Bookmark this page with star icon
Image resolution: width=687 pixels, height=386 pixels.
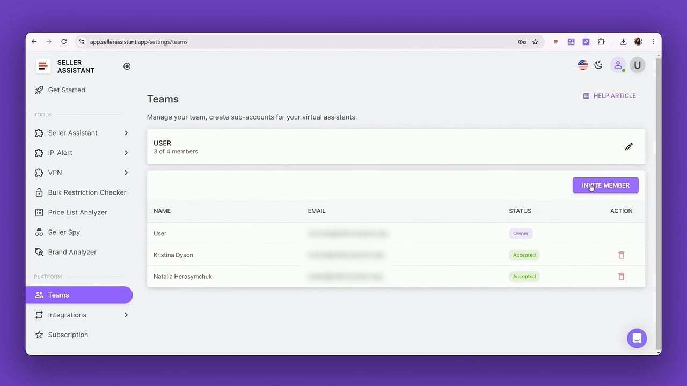coord(535,42)
